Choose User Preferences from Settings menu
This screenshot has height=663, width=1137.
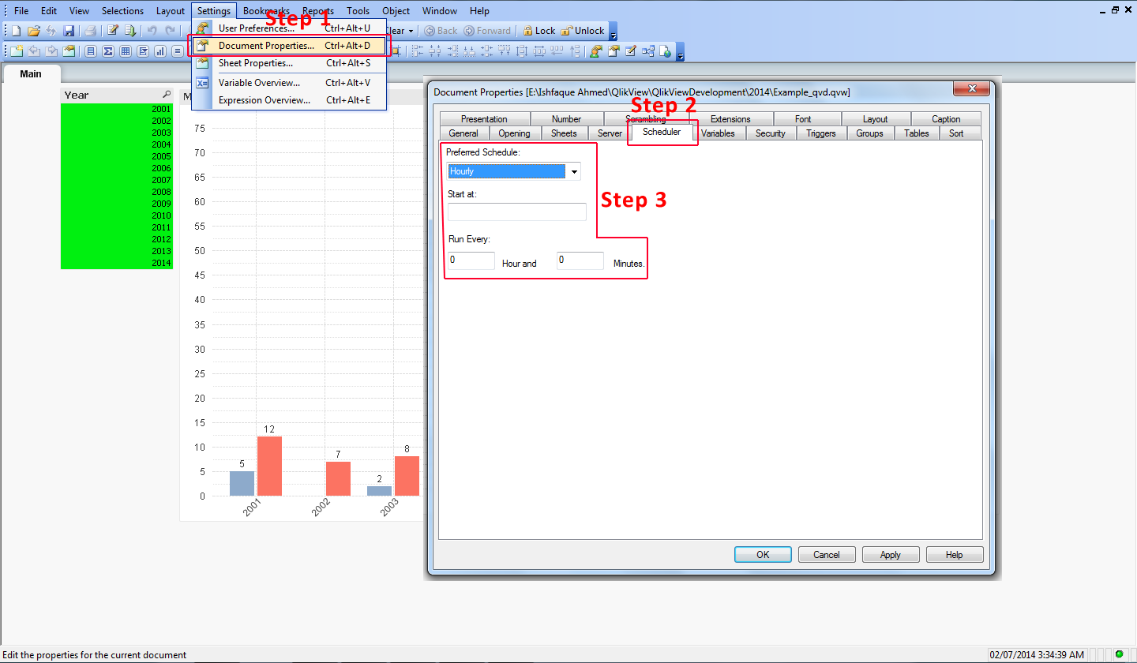(x=289, y=28)
